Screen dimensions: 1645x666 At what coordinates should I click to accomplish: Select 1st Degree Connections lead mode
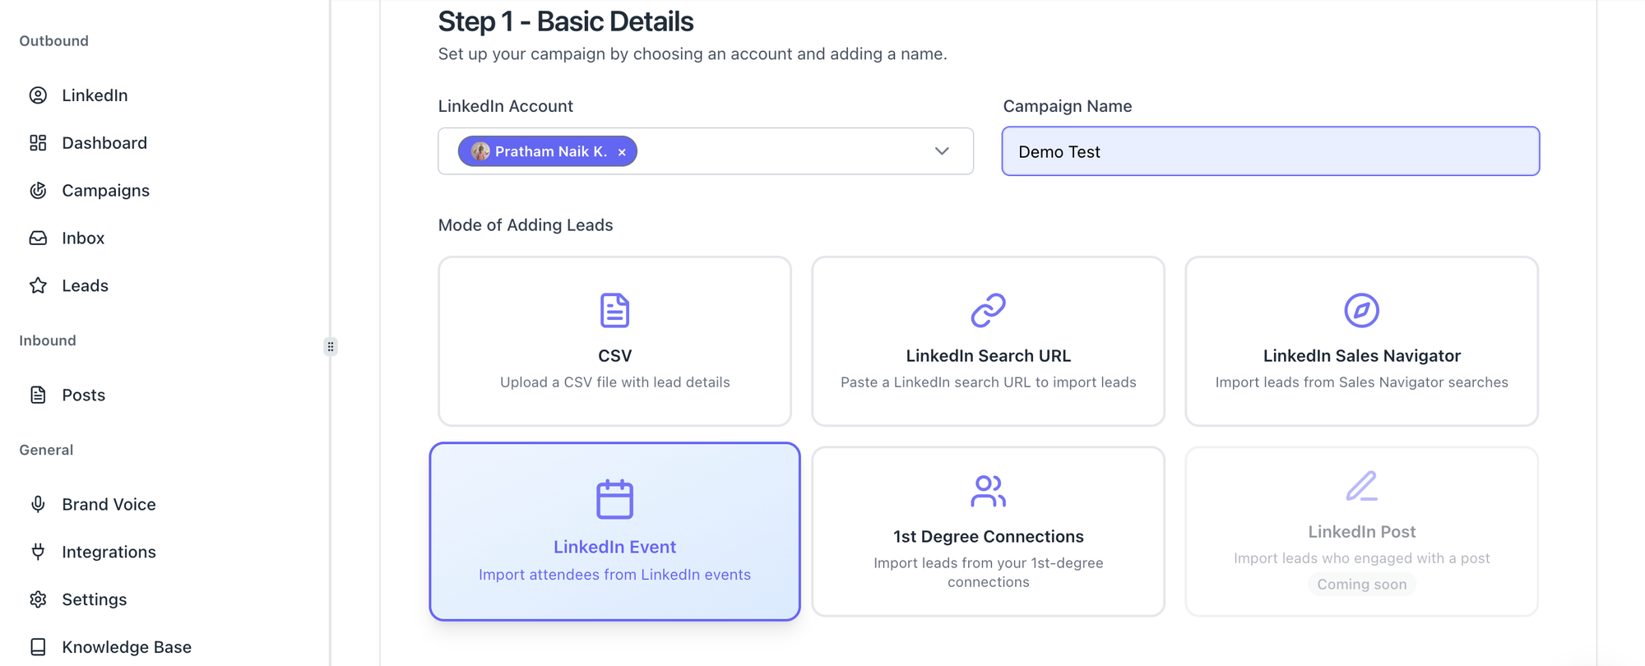coord(988,532)
